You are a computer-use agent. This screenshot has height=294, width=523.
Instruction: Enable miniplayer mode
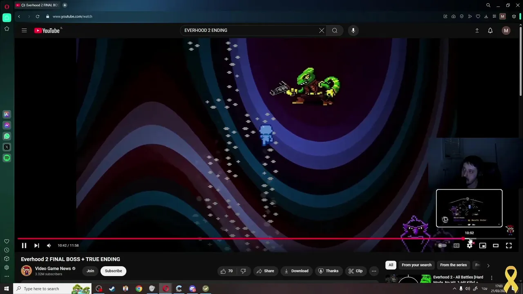point(483,245)
